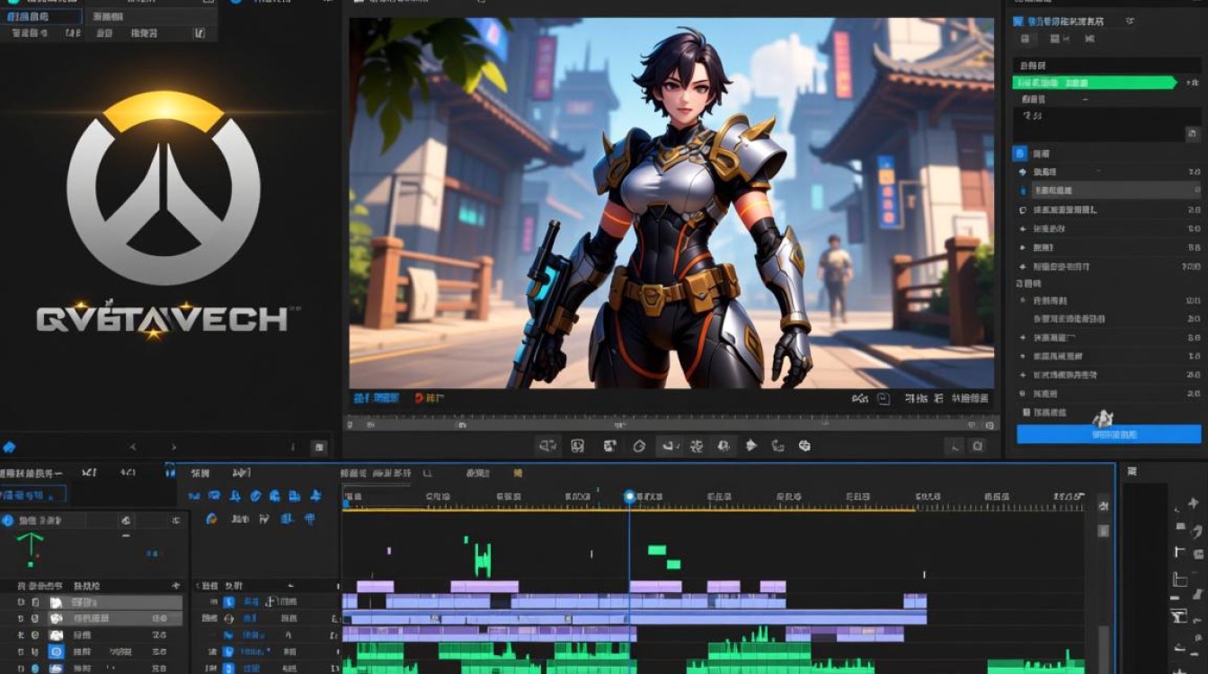Select the first tab at the top-left panel
Image resolution: width=1208 pixels, height=674 pixels.
[x=40, y=16]
